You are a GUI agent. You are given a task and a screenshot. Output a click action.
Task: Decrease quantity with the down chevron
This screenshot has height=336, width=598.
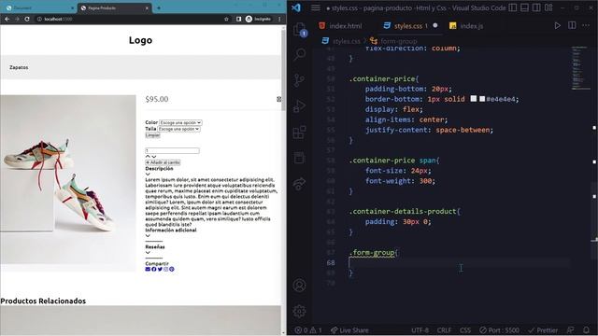tap(153, 157)
